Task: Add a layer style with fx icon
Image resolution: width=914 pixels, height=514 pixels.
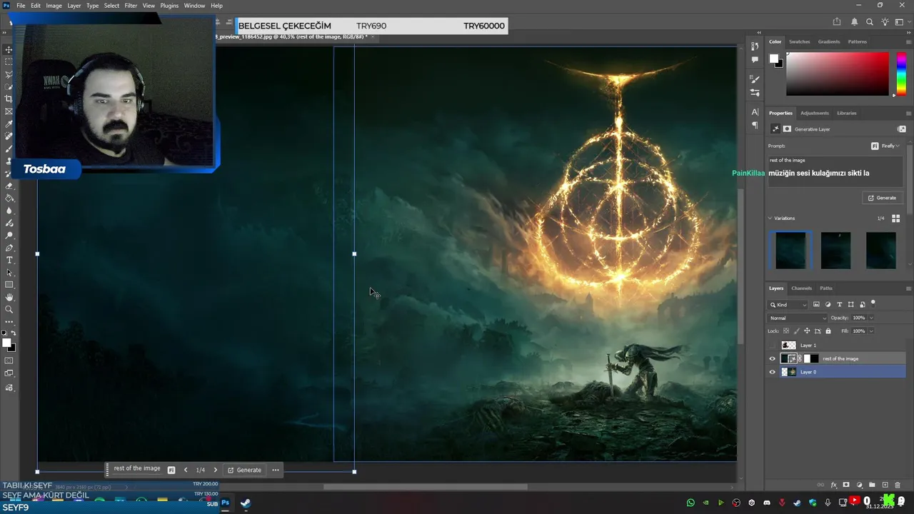Action: click(834, 485)
